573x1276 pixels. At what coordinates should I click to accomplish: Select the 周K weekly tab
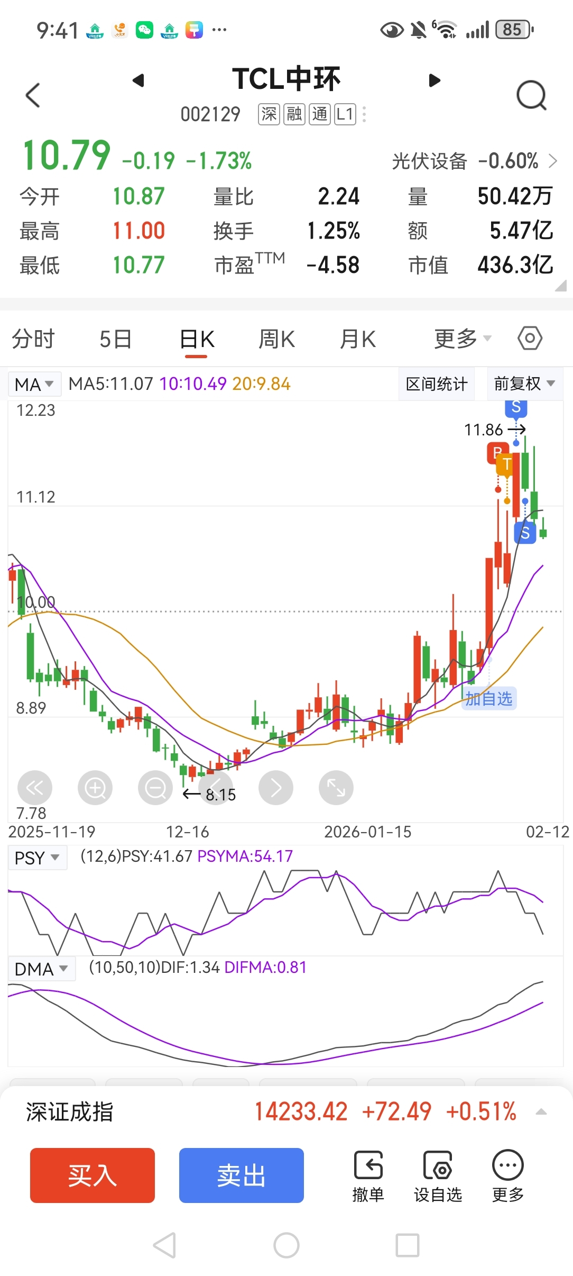[277, 339]
